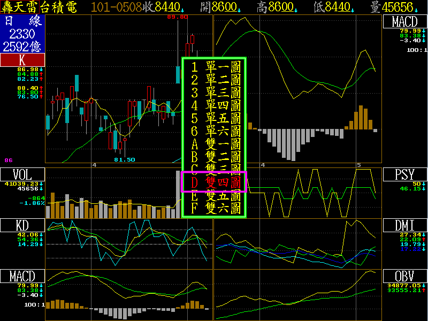This screenshot has height=321, width=428.
Task: Choose menu option 2 單二圖
Action: point(214,80)
